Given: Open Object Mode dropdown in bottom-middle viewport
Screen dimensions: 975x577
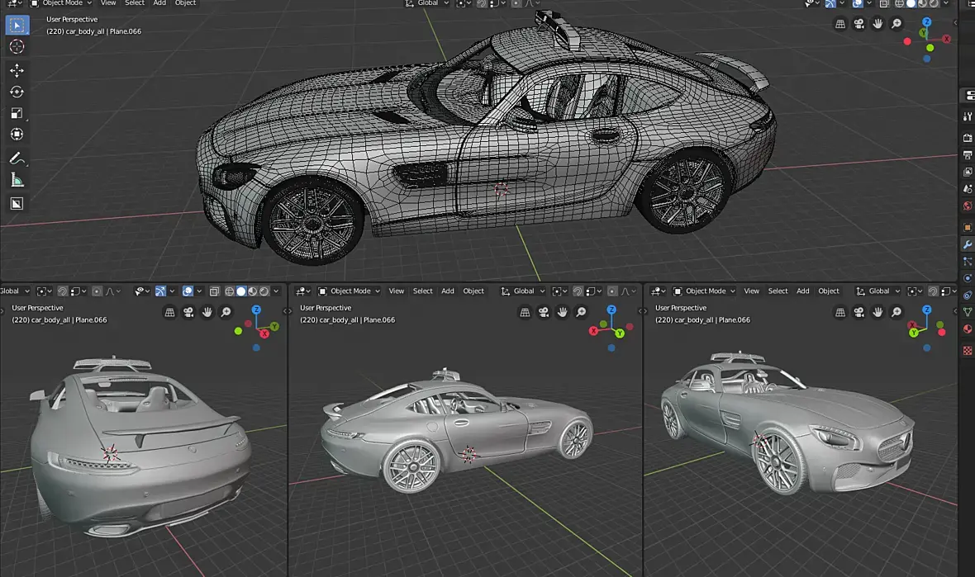Looking at the screenshot, I should 349,291.
